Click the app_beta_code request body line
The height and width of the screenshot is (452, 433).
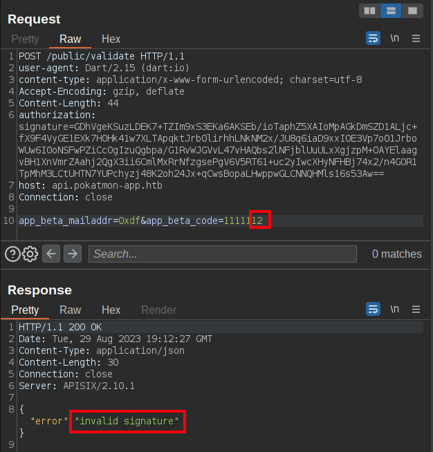click(x=145, y=220)
